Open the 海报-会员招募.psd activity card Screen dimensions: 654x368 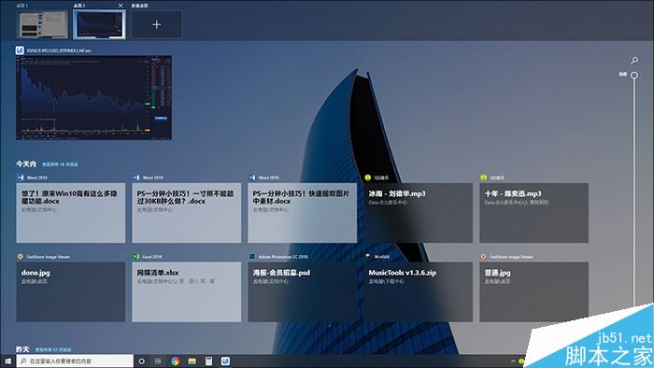tap(302, 291)
